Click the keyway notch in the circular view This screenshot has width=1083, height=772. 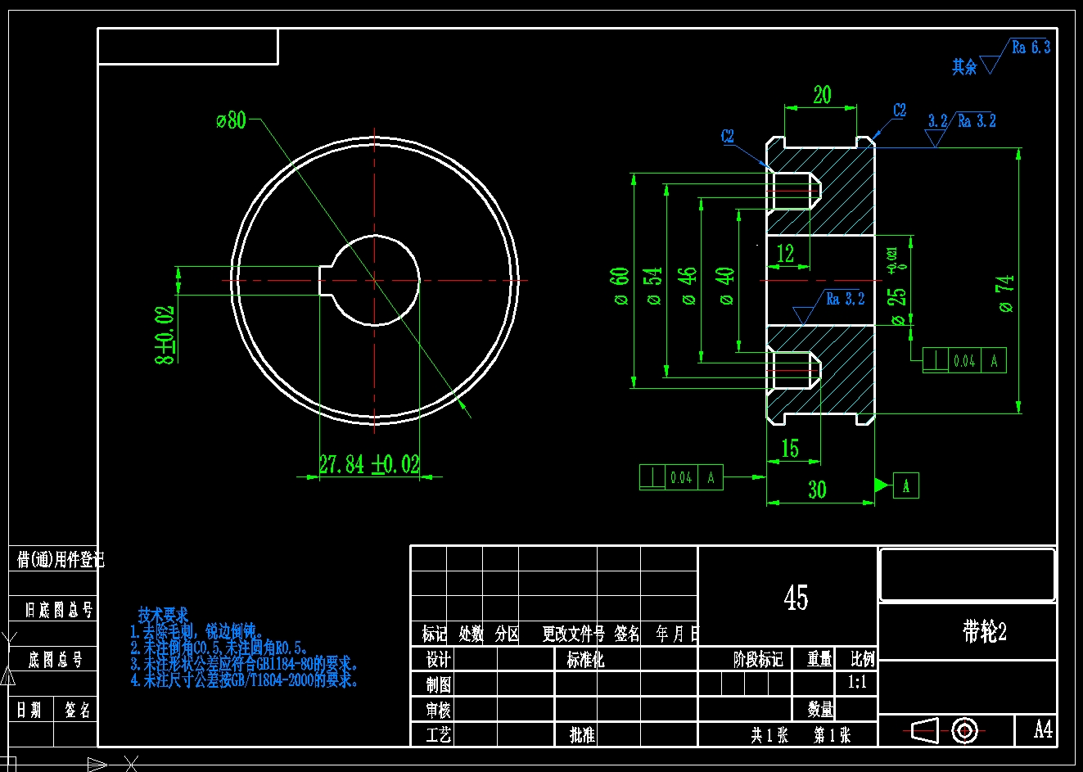327,280
